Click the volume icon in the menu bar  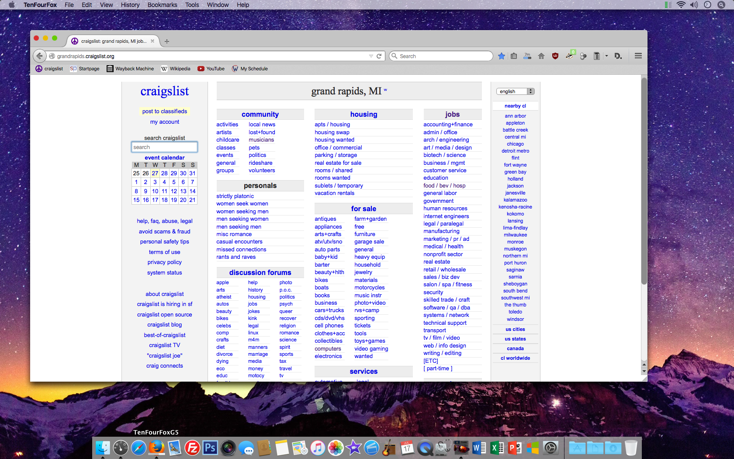694,5
